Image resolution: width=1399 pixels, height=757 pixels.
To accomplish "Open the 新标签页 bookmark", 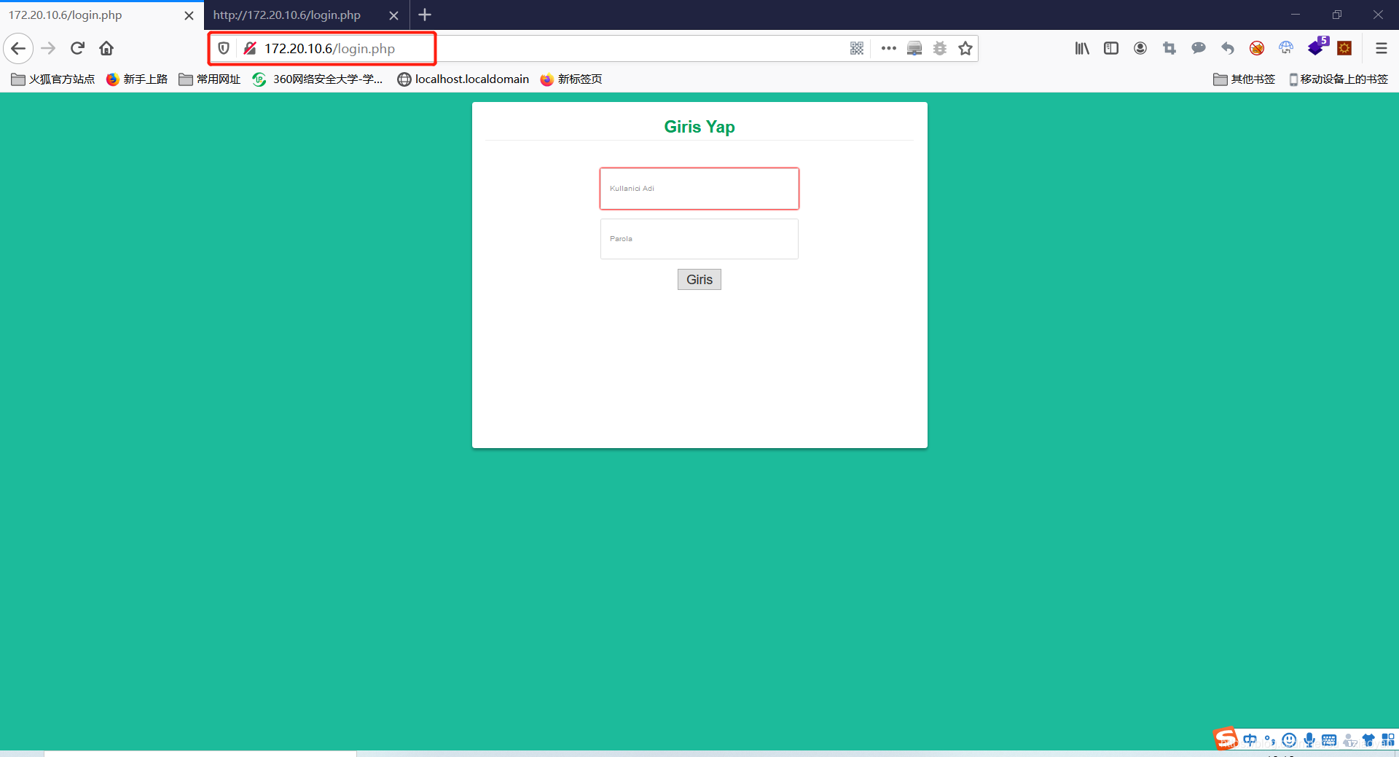I will click(x=571, y=79).
